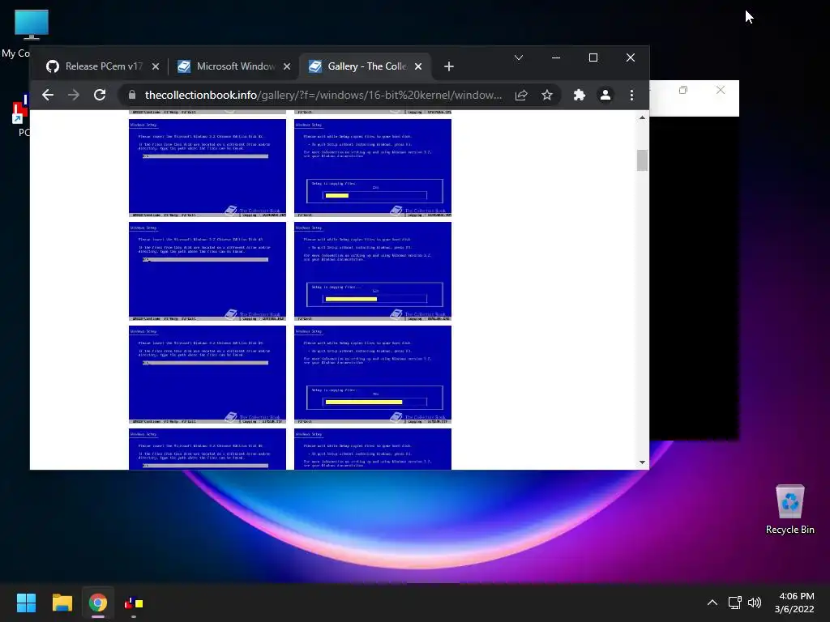Viewport: 830px width, 622px height.
Task: Click scrollbar up arrow in browser
Action: pyautogui.click(x=642, y=117)
